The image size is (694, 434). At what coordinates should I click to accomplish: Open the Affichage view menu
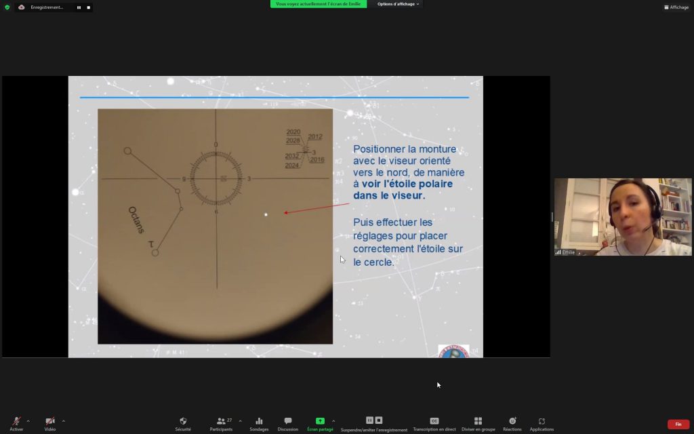pyautogui.click(x=676, y=7)
